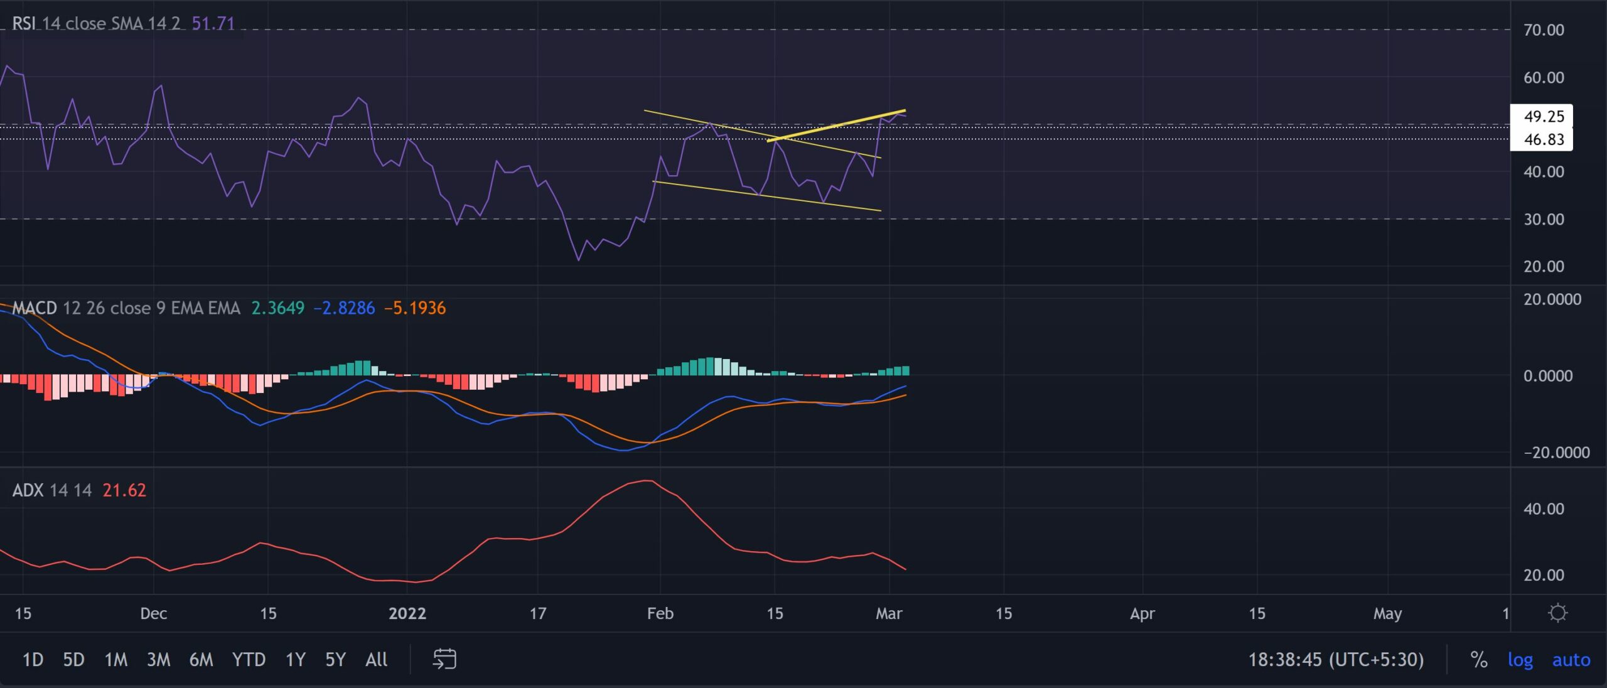The height and width of the screenshot is (688, 1607).
Task: Open the go-to-date calendar icon
Action: [444, 659]
